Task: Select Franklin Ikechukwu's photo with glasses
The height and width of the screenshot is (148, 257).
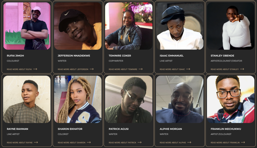Action: [x=231, y=99]
